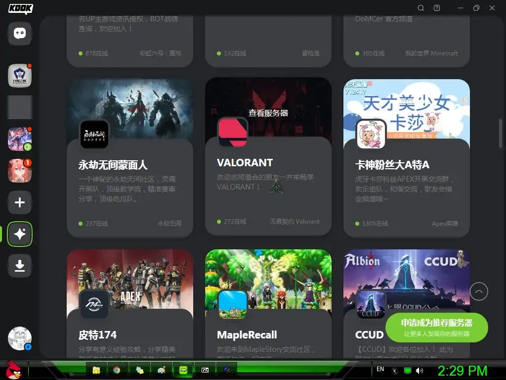Open the paint palette app in taskbar
Image resolution: width=506 pixels, height=380 pixels.
pyautogui.click(x=162, y=370)
